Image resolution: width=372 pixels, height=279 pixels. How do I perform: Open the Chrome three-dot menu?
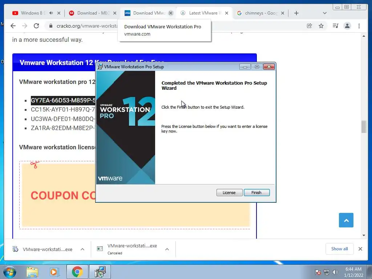[x=359, y=26]
